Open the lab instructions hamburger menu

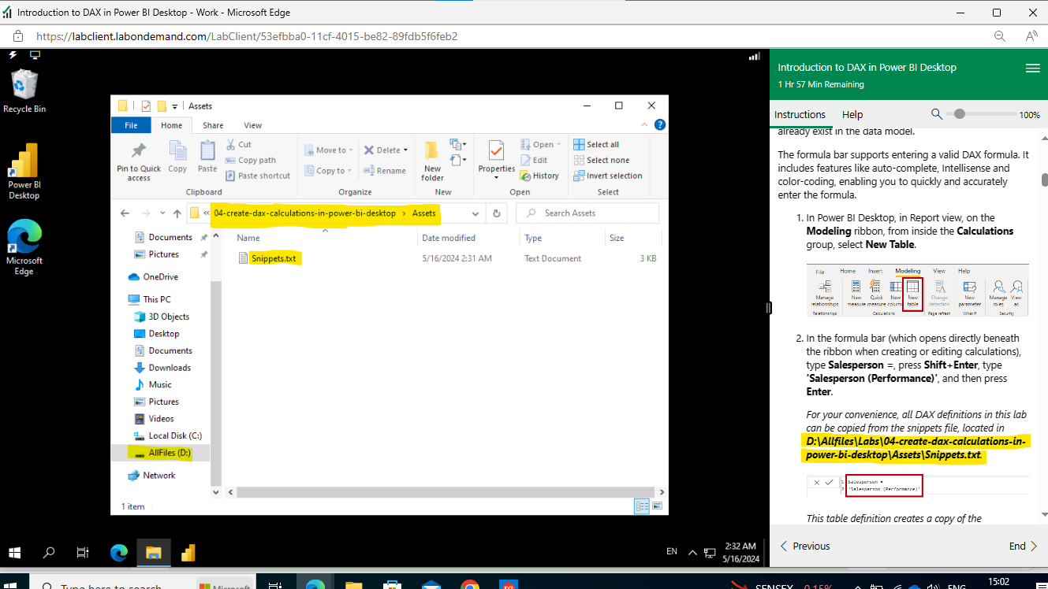1032,68
